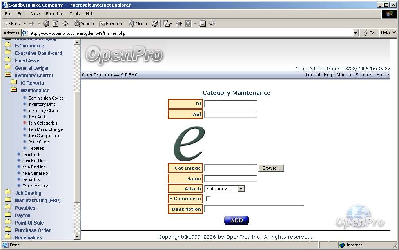This screenshot has width=399, height=250.
Task: Open the address bar dropdown arrow
Action: tap(355, 33)
